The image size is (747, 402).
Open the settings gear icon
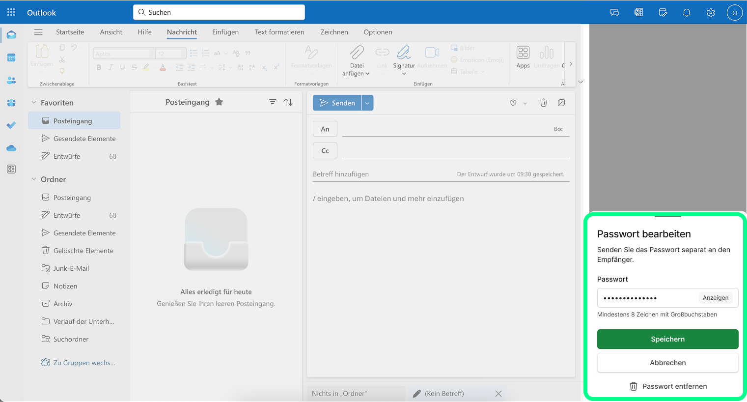point(711,13)
